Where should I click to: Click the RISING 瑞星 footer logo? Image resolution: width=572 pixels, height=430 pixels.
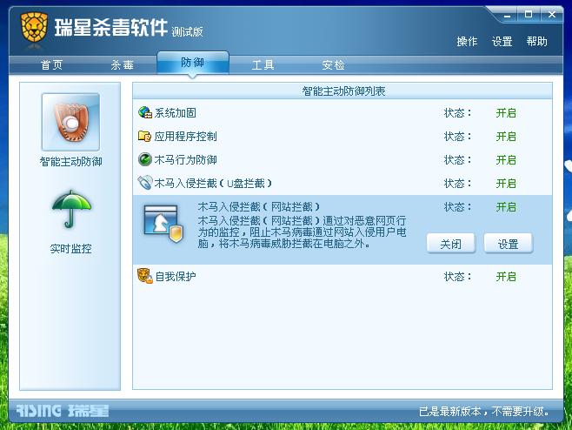point(63,411)
